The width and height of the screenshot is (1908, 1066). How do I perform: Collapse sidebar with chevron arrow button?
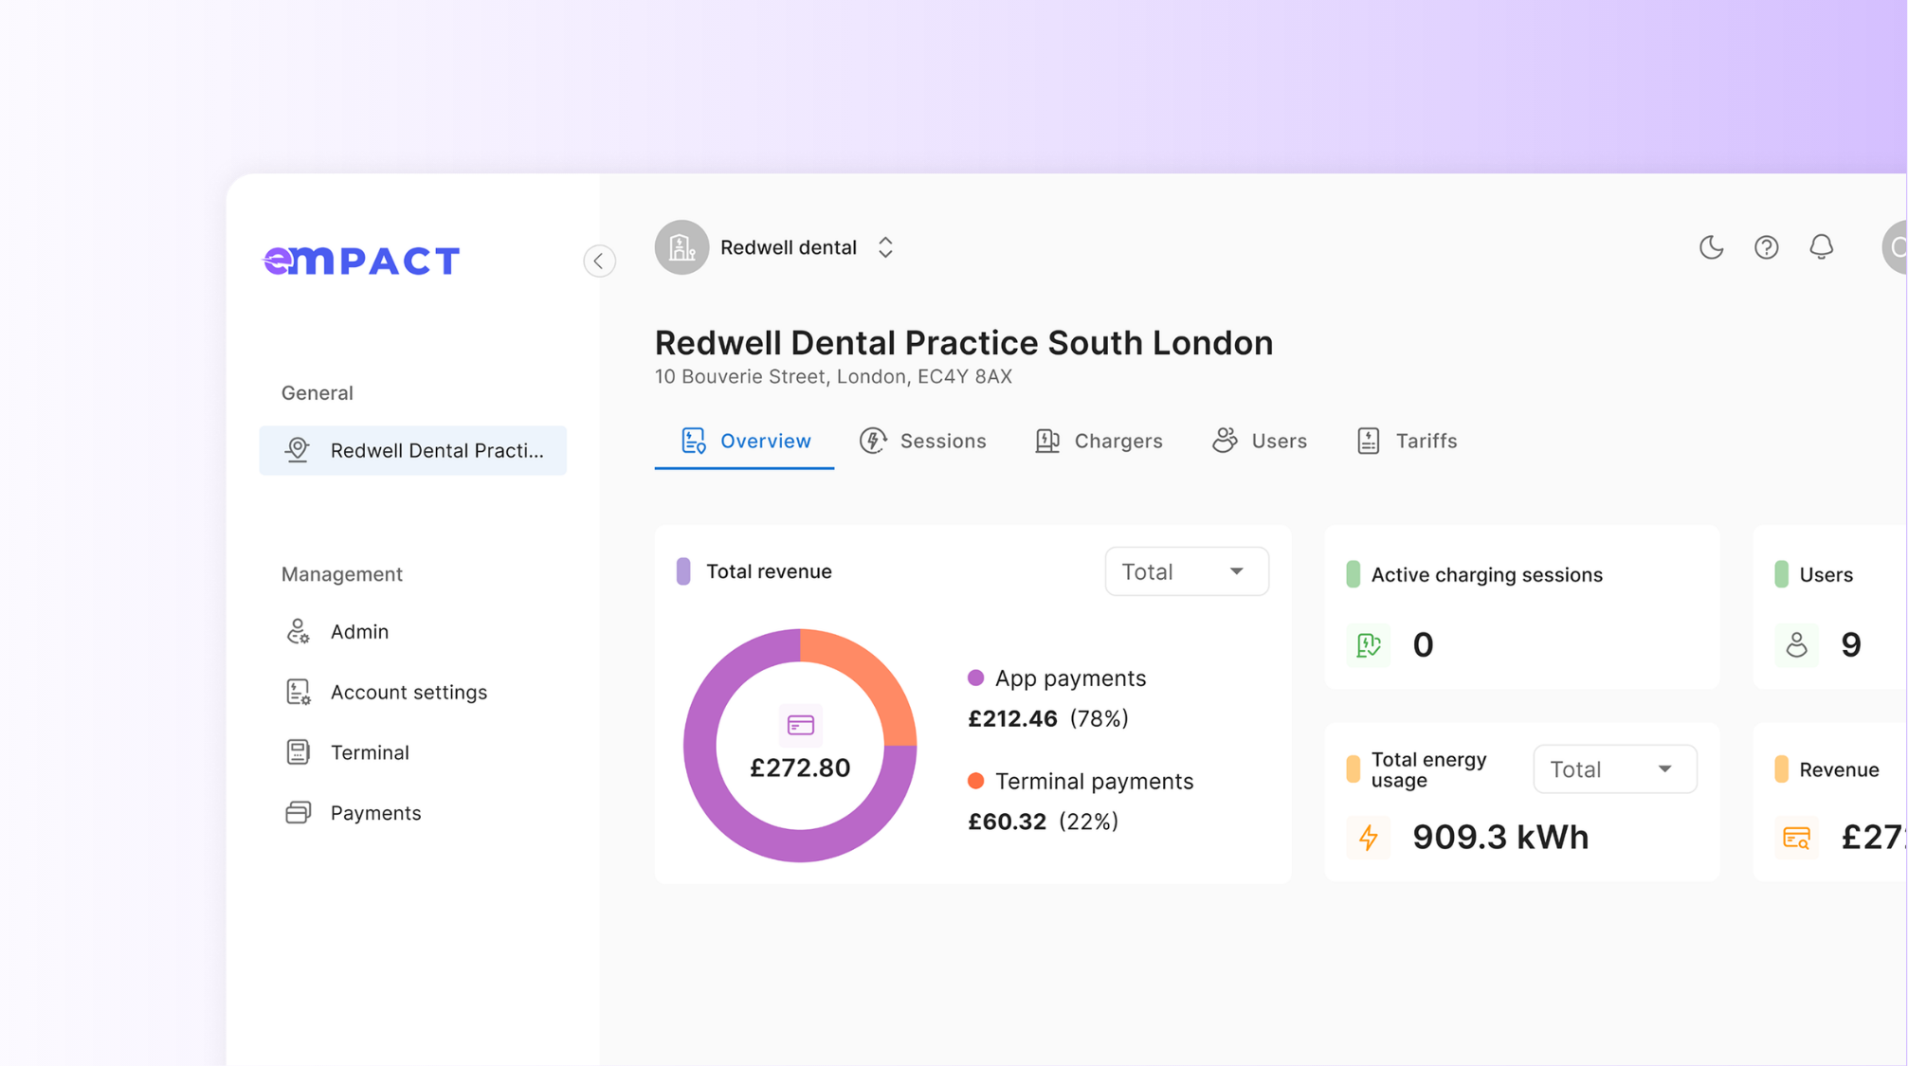point(599,261)
